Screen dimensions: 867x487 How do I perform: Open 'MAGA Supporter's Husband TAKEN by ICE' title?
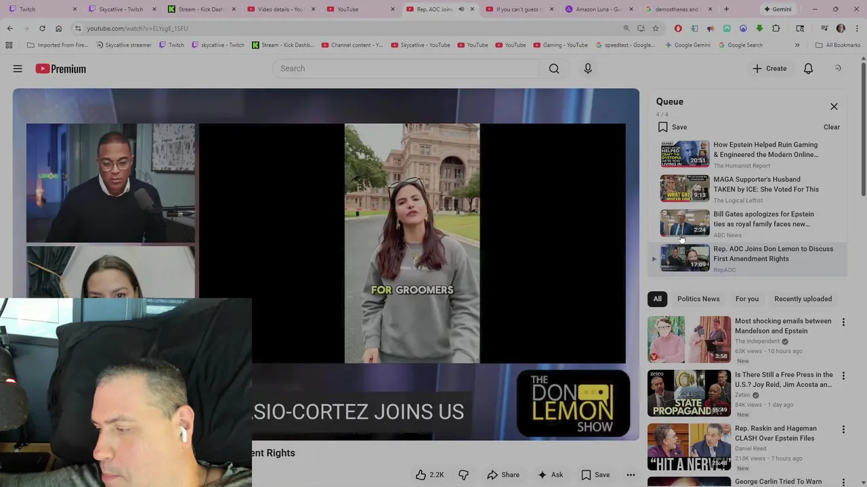click(766, 185)
